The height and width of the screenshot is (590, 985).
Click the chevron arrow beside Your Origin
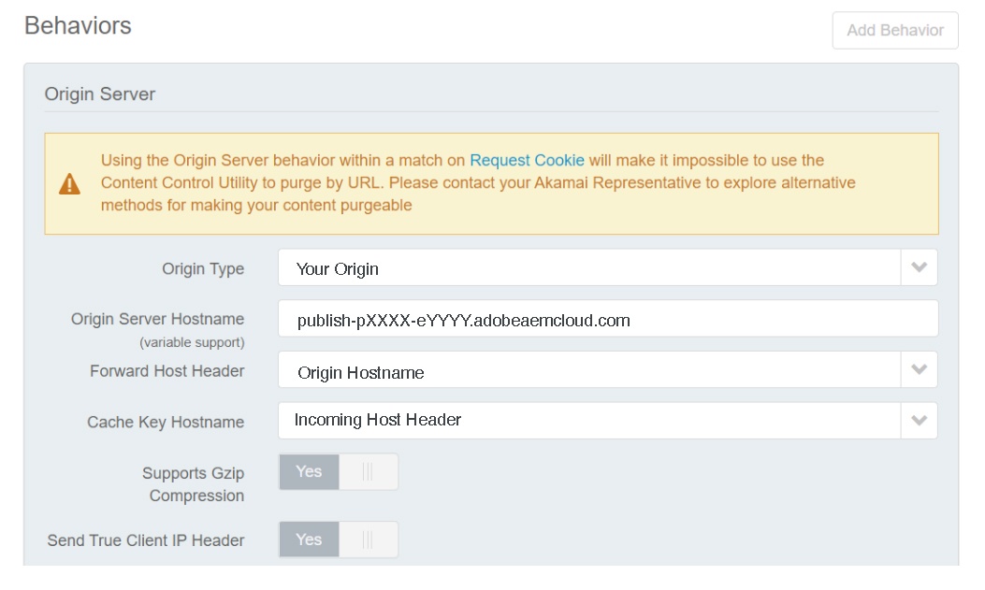(919, 268)
